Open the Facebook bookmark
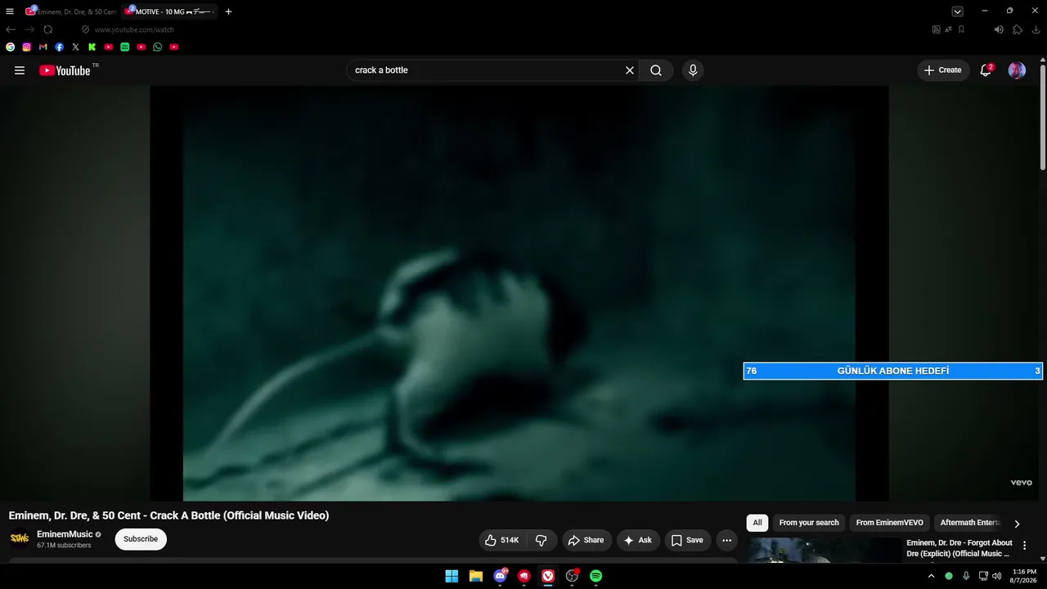Image resolution: width=1047 pixels, height=589 pixels. point(60,47)
